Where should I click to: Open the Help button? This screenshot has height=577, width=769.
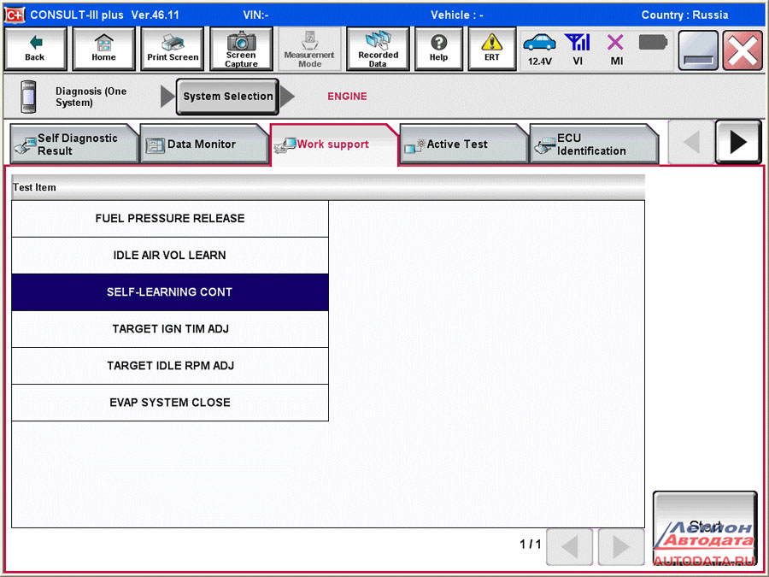438,49
